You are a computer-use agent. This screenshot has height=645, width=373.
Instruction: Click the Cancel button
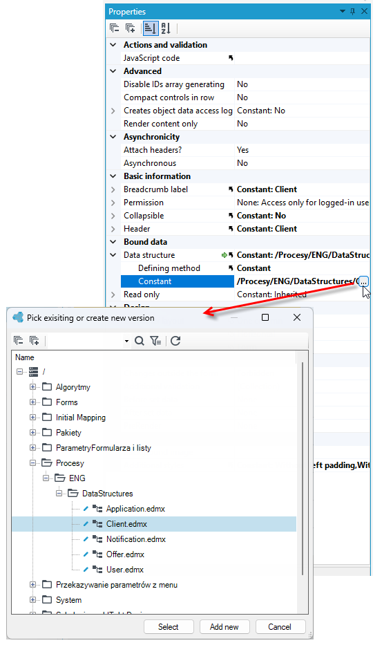tap(280, 627)
